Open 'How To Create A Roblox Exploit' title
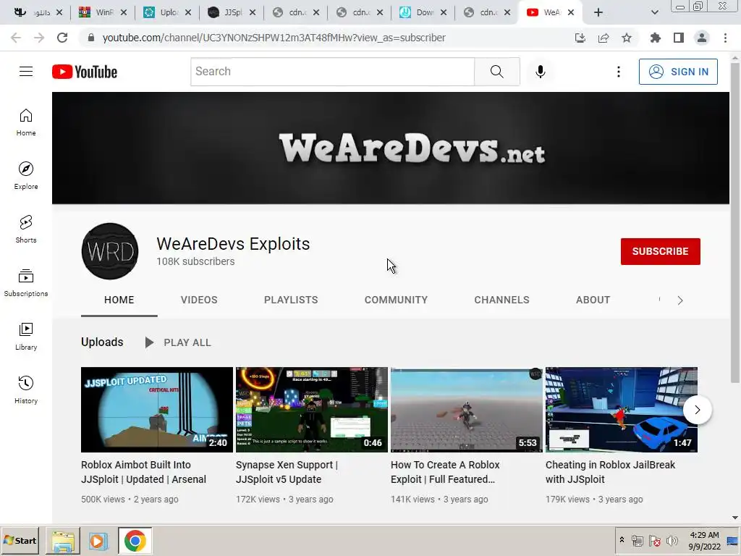The image size is (741, 556). (445, 472)
